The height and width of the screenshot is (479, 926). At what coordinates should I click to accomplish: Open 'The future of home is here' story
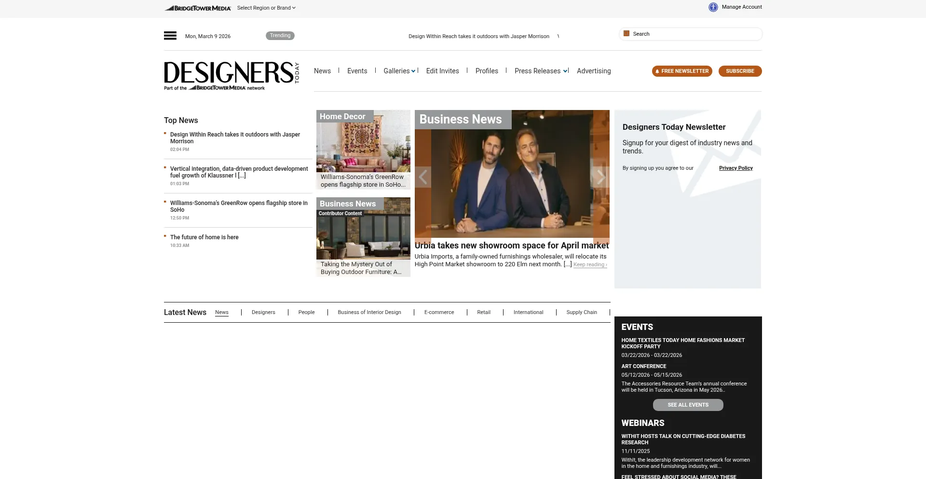(x=204, y=237)
